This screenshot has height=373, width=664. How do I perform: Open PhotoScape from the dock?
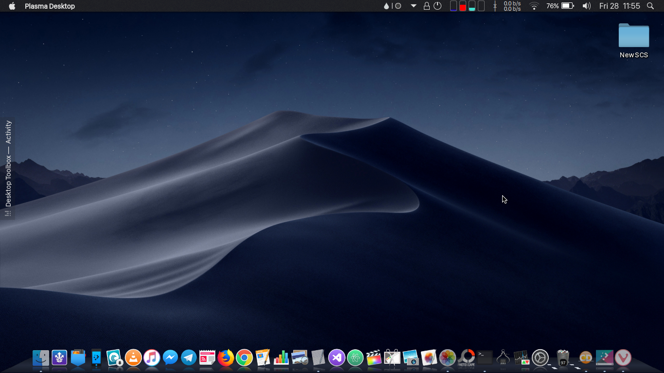pyautogui.click(x=466, y=358)
